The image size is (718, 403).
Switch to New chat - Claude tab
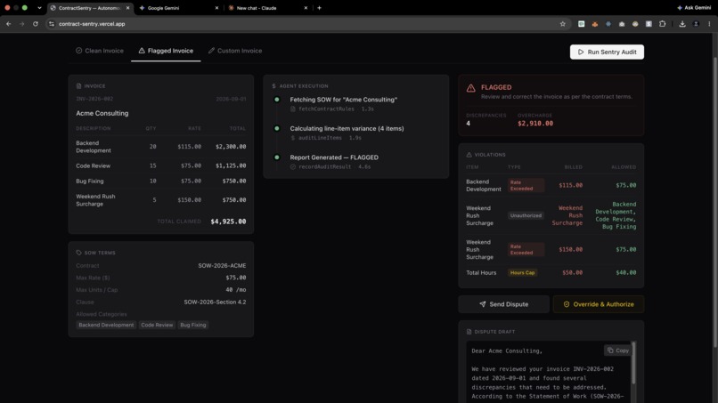(x=265, y=8)
